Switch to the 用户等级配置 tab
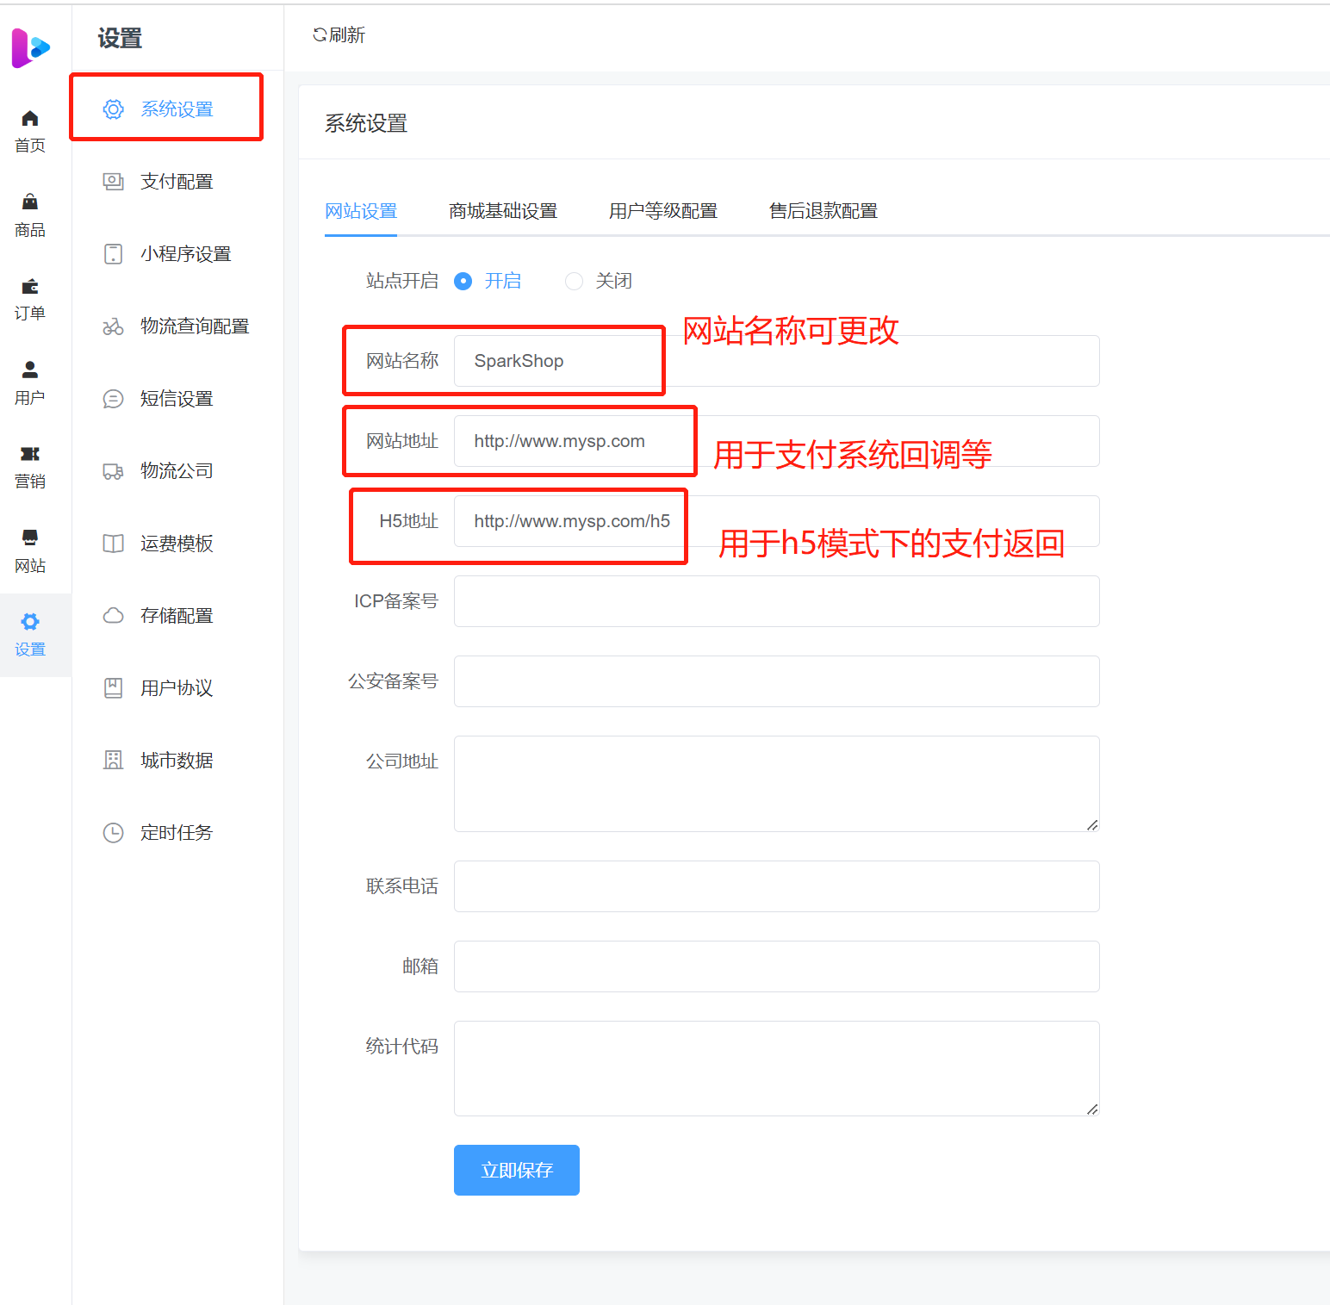 click(x=663, y=211)
